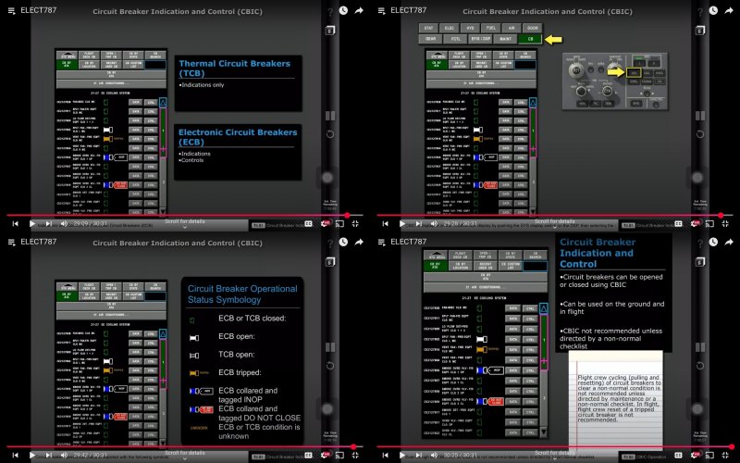This screenshot has width=740, height=463.
Task: Exit fullscreen on the 29:09 video
Action: (354, 224)
